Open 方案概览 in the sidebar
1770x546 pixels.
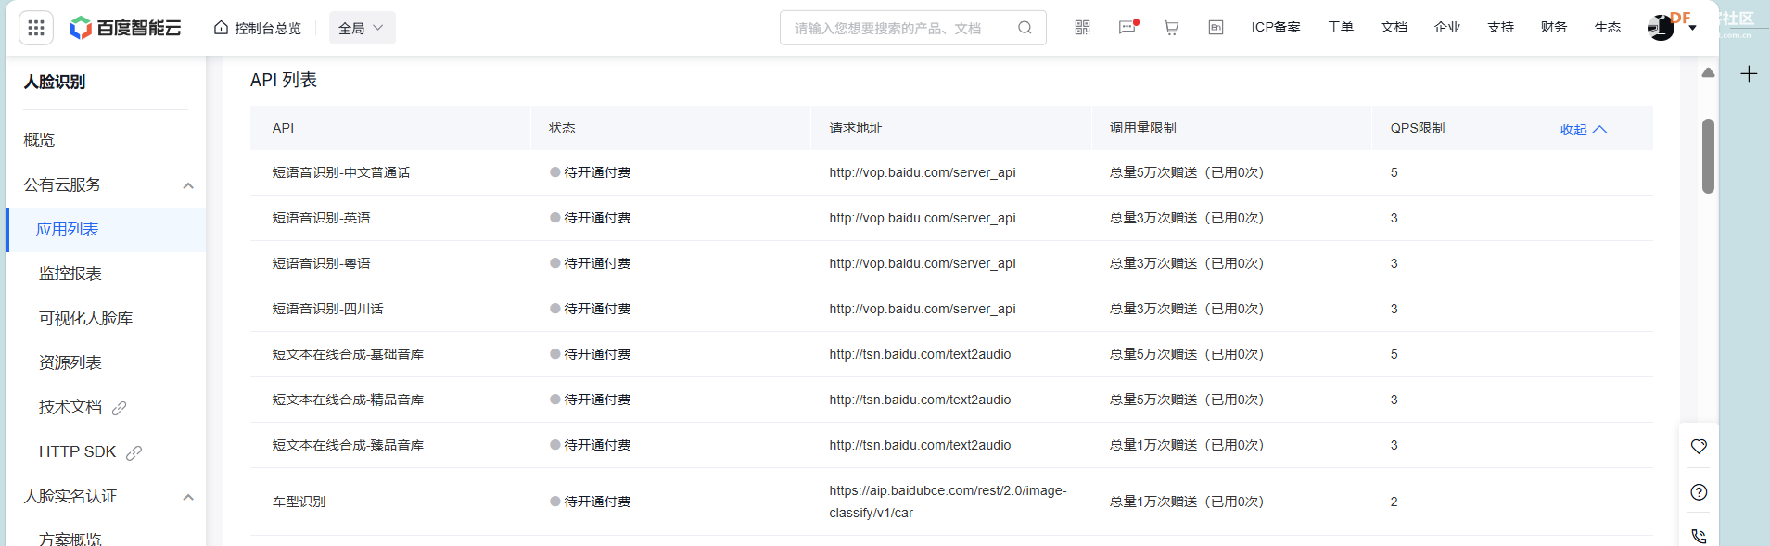pos(70,539)
